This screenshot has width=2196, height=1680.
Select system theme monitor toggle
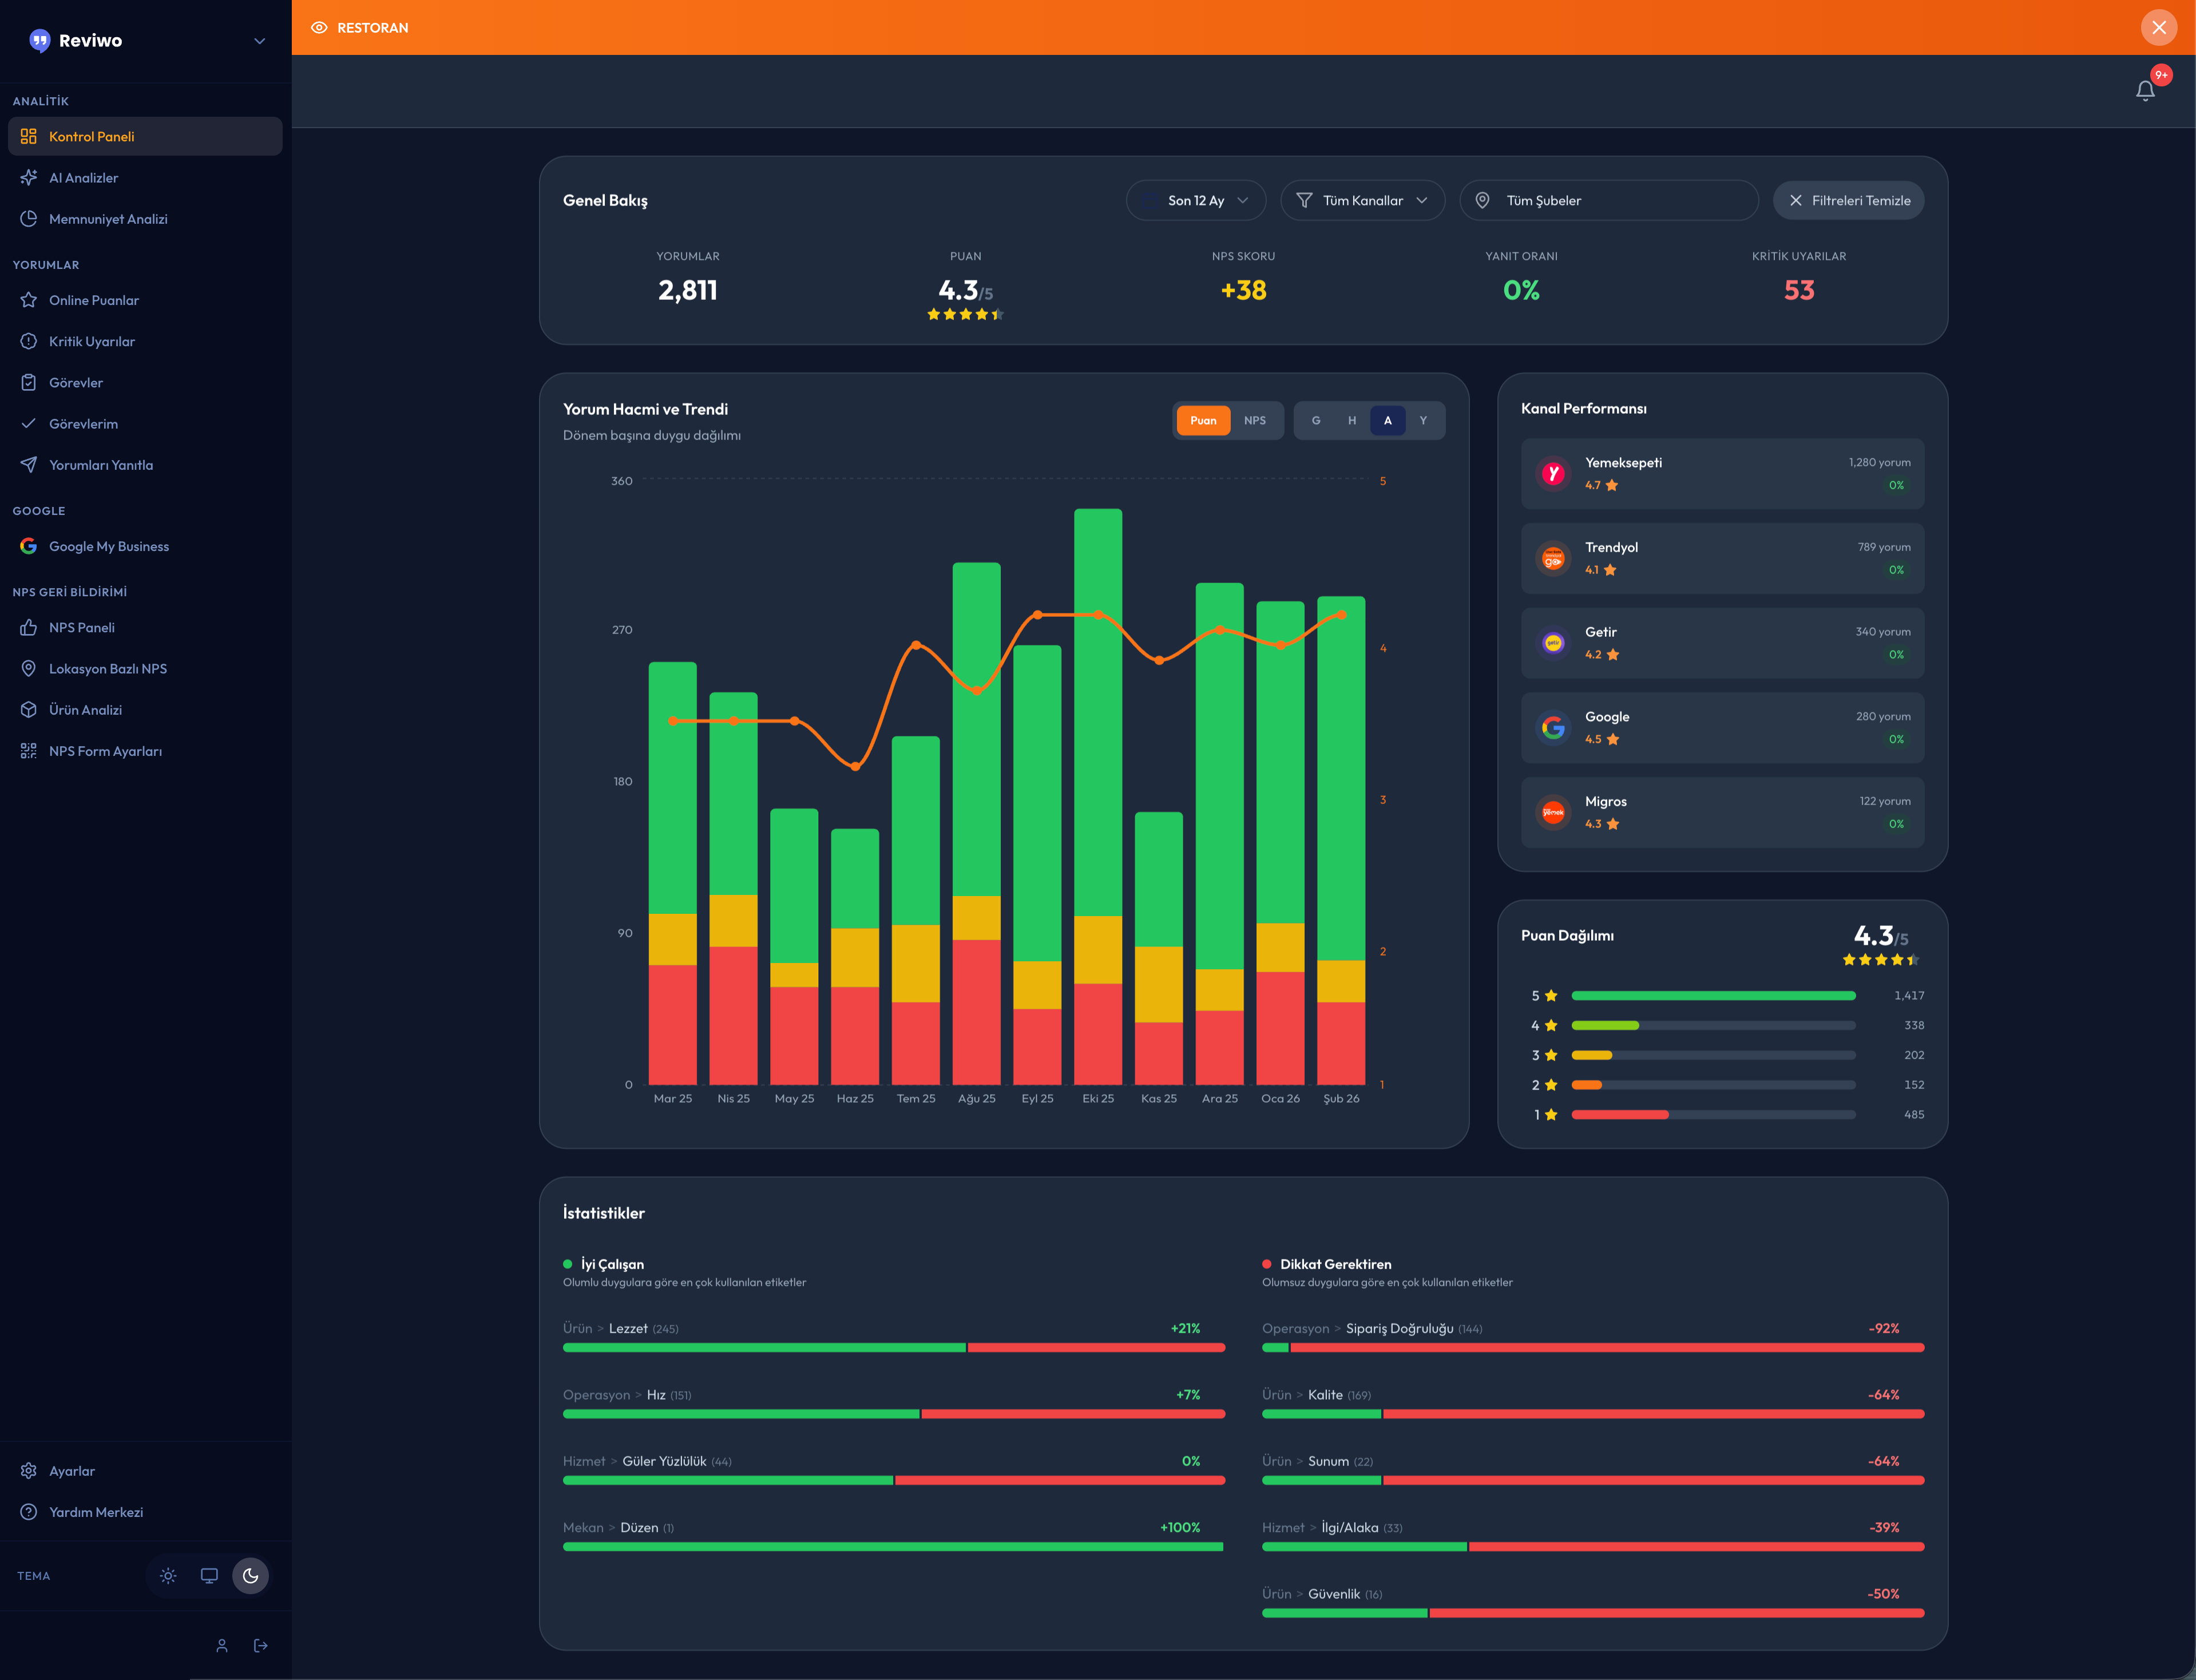(209, 1576)
